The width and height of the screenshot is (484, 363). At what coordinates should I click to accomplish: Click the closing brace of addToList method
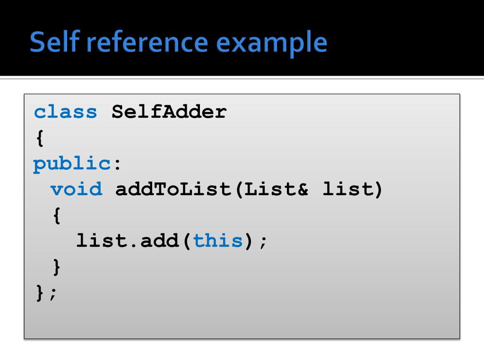(x=57, y=267)
